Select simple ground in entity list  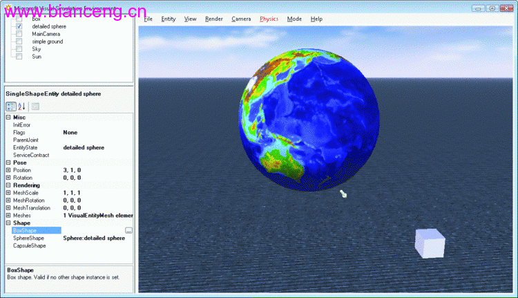[47, 41]
